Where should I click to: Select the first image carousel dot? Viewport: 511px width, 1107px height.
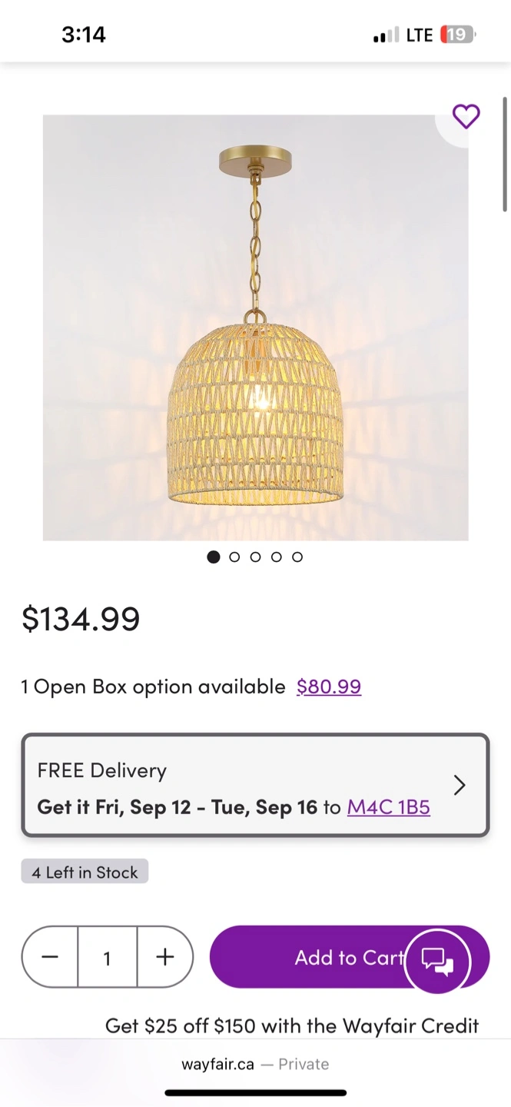[x=214, y=557]
